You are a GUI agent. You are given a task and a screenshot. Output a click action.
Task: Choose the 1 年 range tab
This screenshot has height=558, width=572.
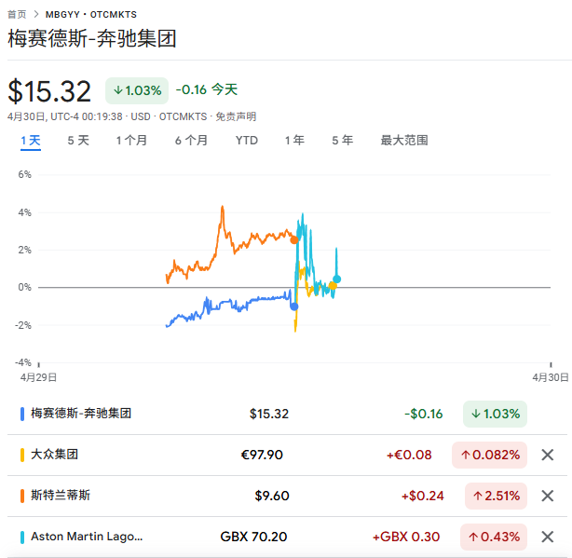[294, 141]
